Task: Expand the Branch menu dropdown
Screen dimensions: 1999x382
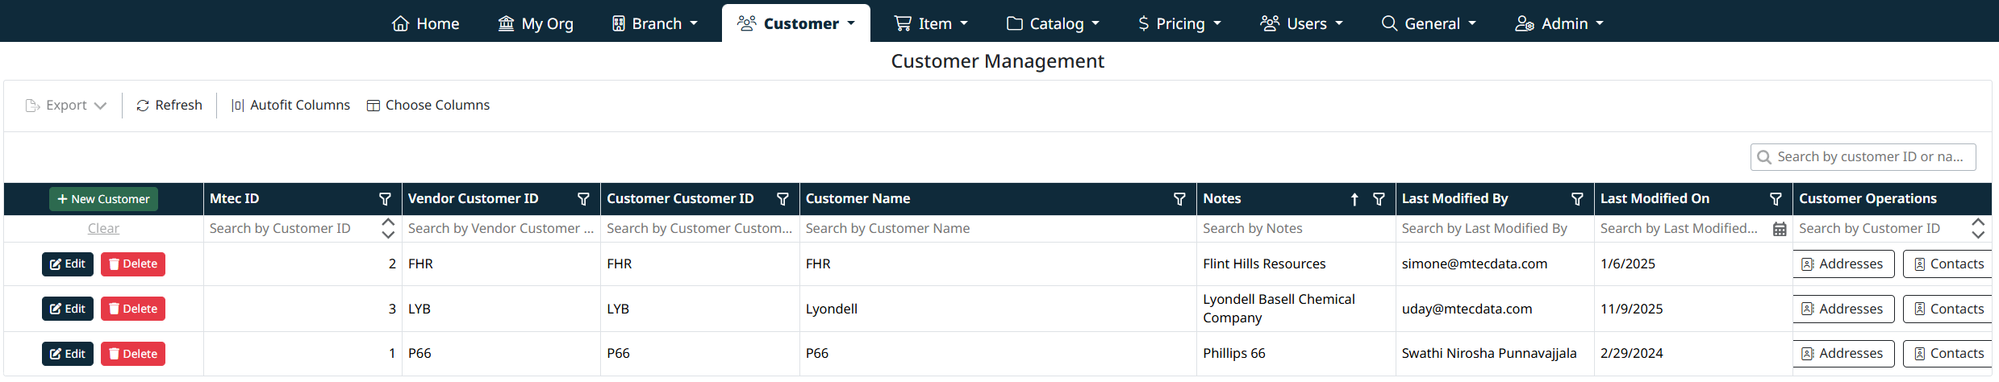Action: [x=654, y=23]
